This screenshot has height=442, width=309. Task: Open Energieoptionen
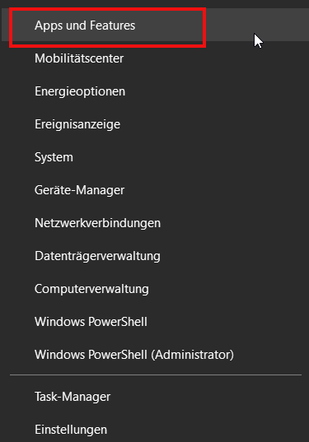[155, 91]
